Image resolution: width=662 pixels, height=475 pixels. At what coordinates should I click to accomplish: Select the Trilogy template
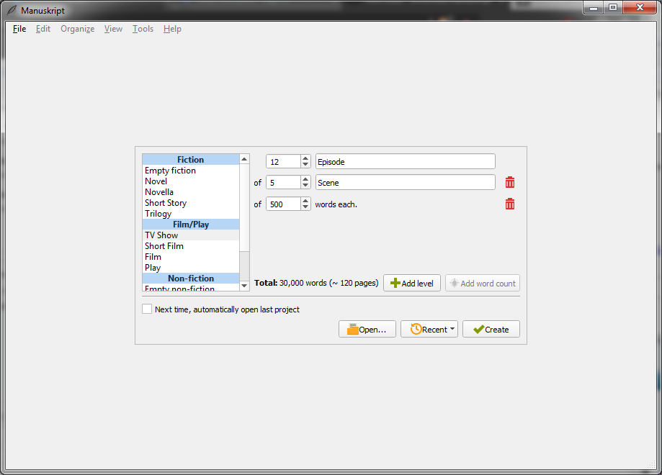coord(158,213)
